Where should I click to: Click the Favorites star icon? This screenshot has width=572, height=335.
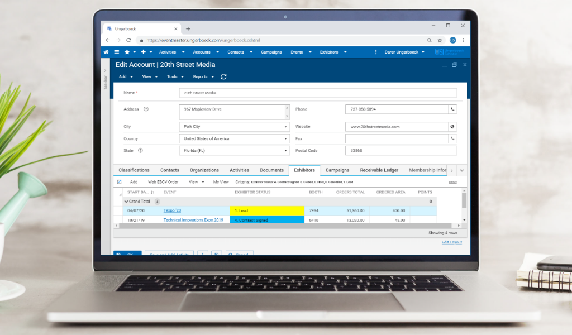[127, 52]
